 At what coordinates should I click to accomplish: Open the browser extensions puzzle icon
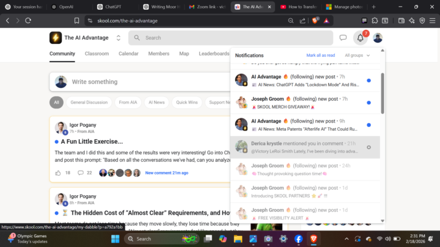pyautogui.click(x=375, y=21)
